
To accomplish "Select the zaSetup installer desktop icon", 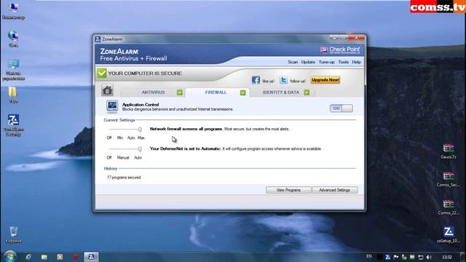I will tap(449, 234).
